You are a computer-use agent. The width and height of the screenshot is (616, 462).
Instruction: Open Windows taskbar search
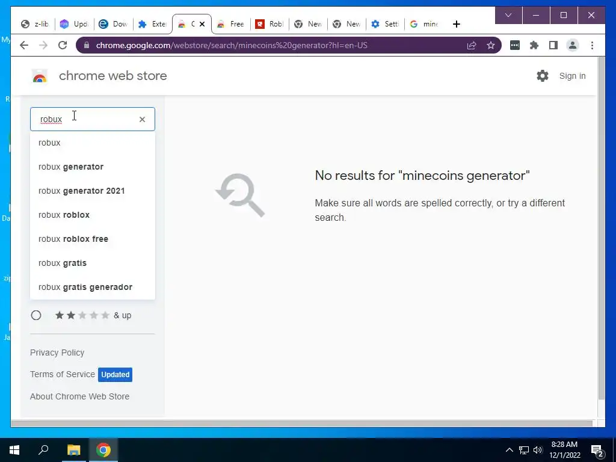pos(43,450)
